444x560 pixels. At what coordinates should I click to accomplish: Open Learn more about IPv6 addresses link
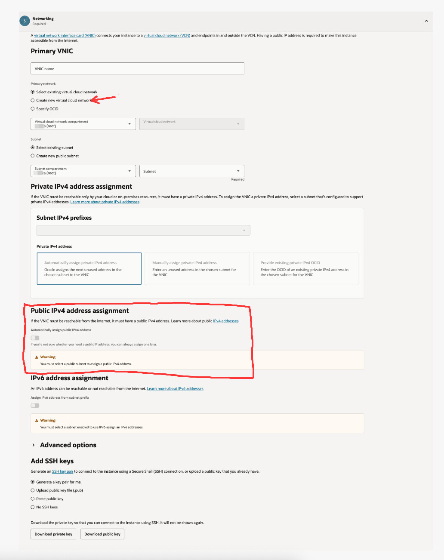pyautogui.click(x=175, y=388)
